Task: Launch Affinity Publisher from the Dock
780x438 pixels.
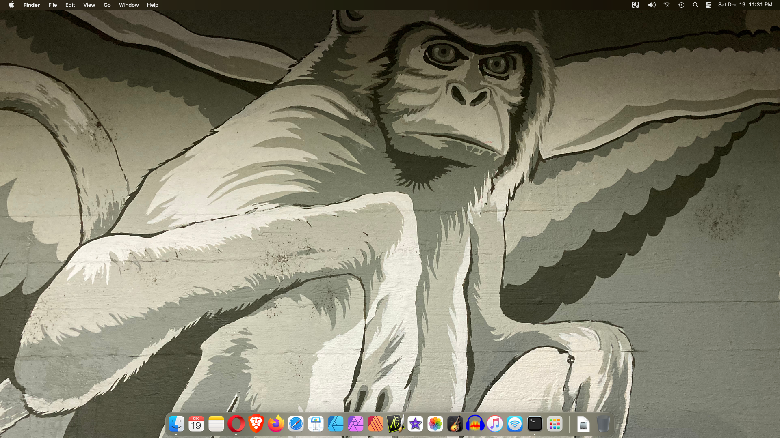Action: point(375,424)
